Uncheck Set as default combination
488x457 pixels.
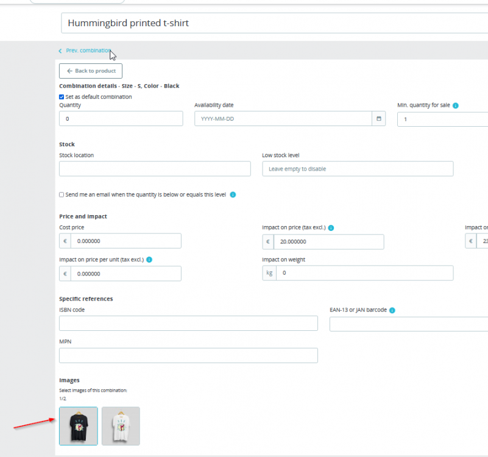tap(62, 97)
